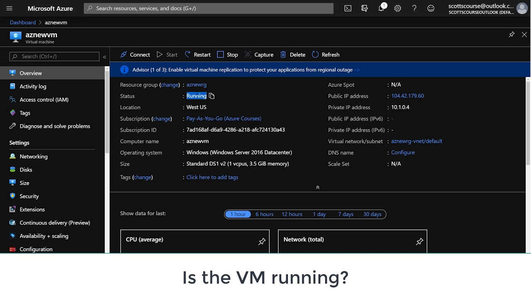The width and height of the screenshot is (531, 298).
Task: Open the account avatar menu
Action: click(x=522, y=8)
